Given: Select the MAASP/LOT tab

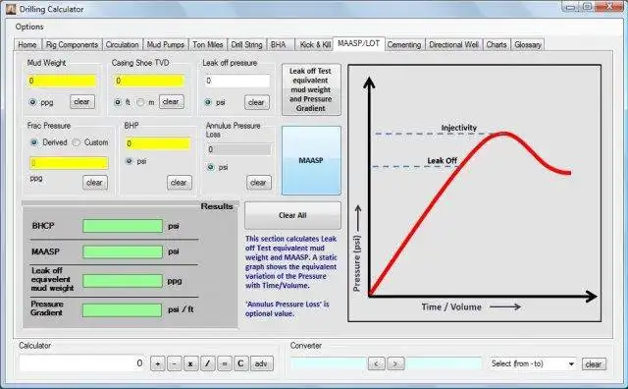Looking at the screenshot, I should click(x=358, y=43).
